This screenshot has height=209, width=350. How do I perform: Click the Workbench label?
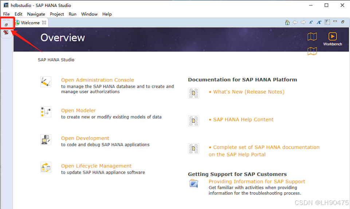pyautogui.click(x=333, y=44)
